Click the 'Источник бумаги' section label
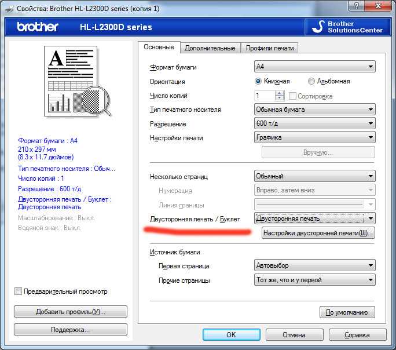This screenshot has height=350, width=396. [175, 252]
